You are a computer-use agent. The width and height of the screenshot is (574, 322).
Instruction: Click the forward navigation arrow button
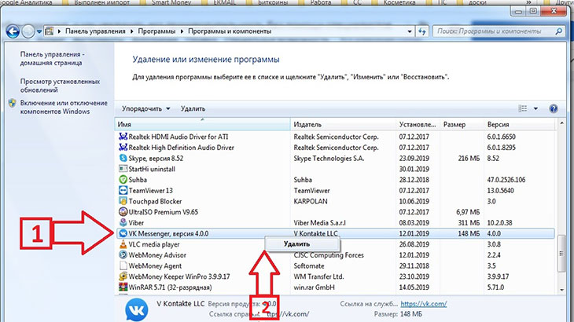(x=28, y=31)
